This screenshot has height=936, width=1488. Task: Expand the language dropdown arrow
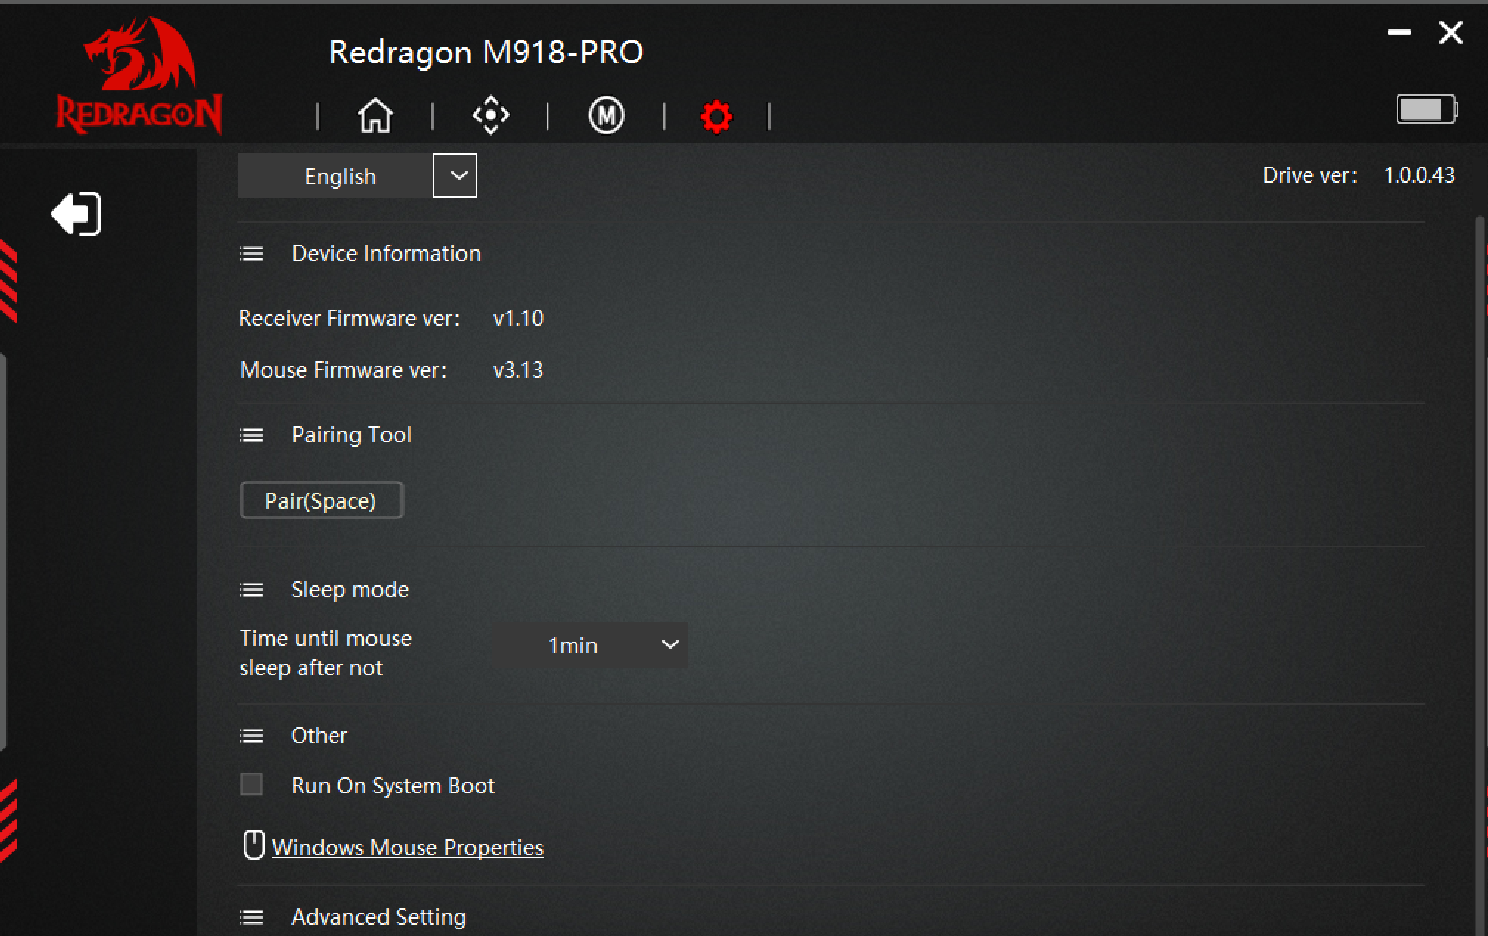(455, 176)
